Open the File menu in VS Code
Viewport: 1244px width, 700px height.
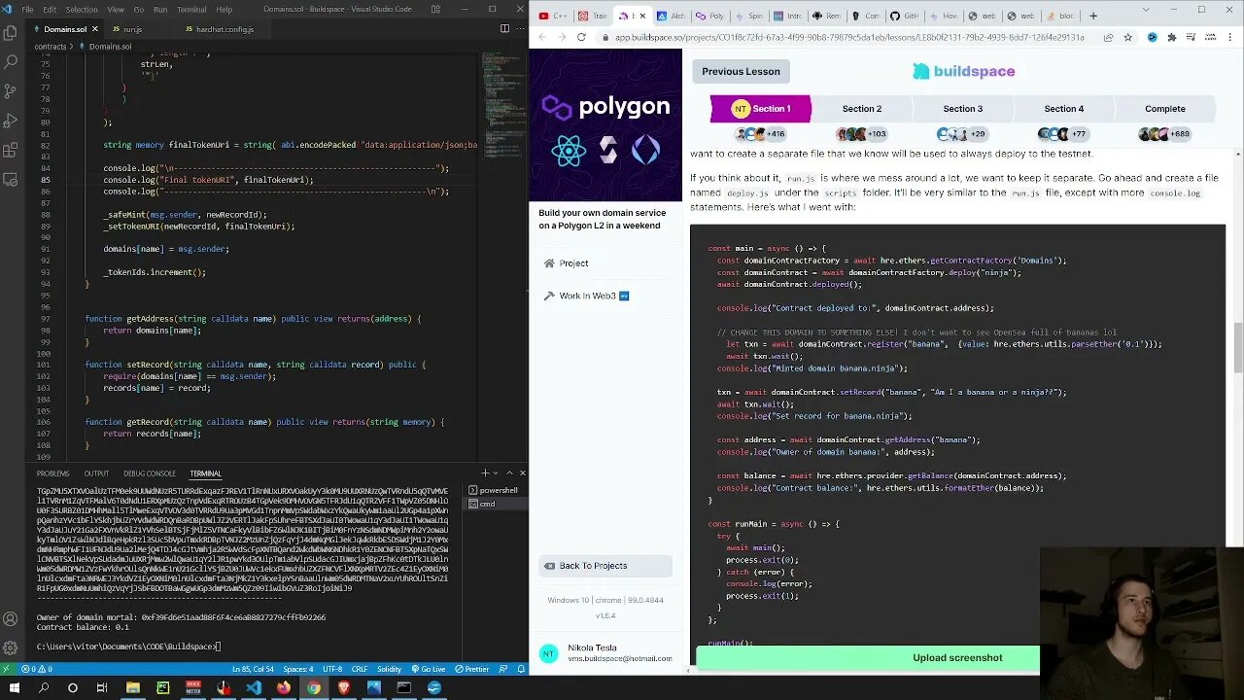[27, 9]
